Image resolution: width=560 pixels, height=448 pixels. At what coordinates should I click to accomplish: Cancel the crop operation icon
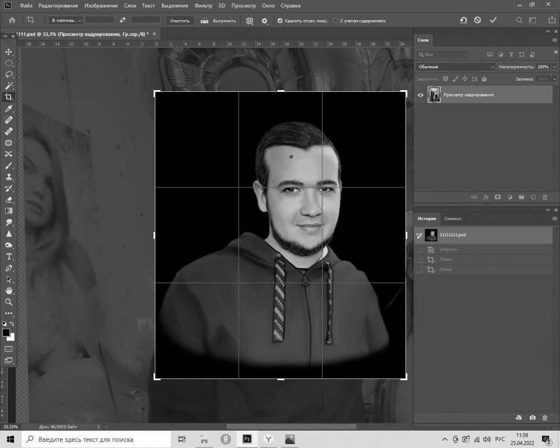[478, 20]
